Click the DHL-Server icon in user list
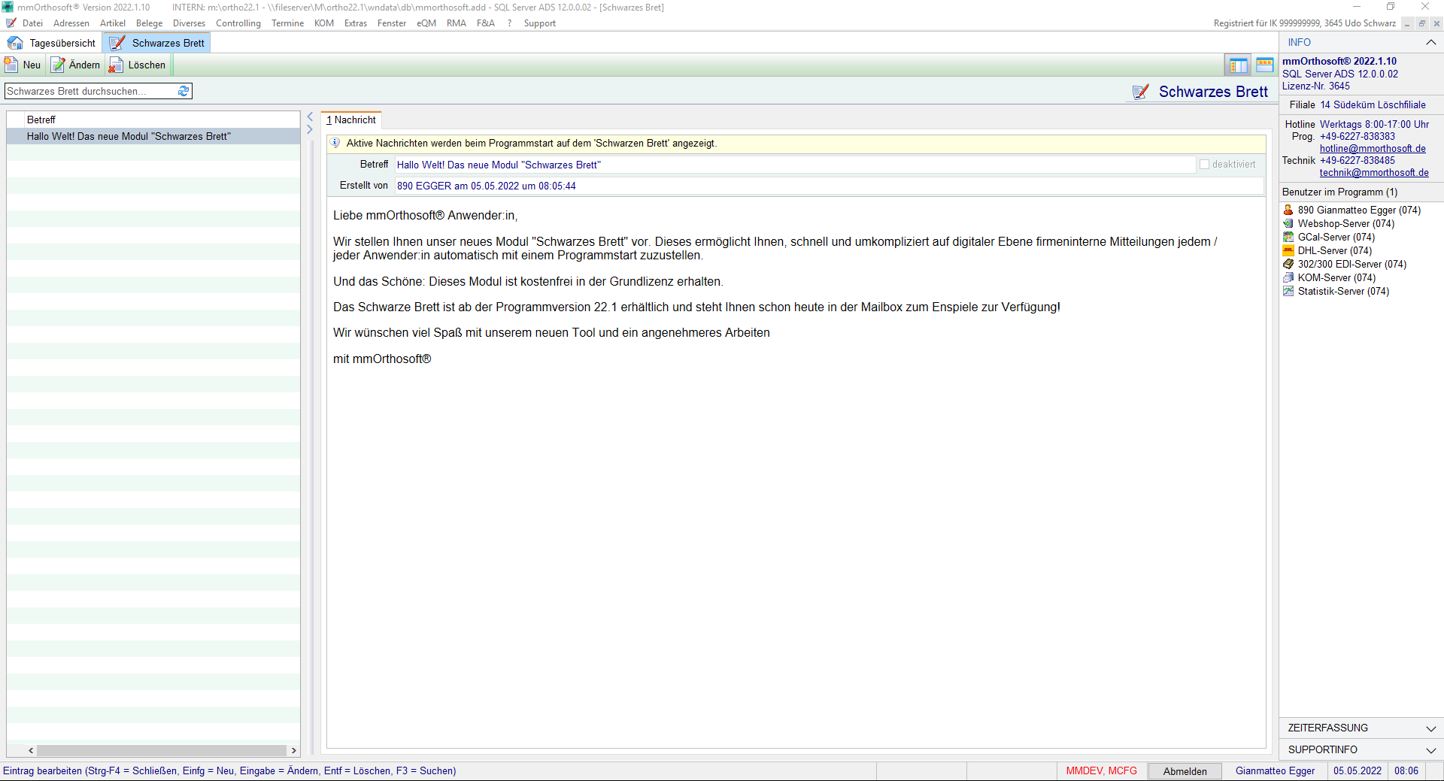The height and width of the screenshot is (781, 1444). pyautogui.click(x=1288, y=251)
